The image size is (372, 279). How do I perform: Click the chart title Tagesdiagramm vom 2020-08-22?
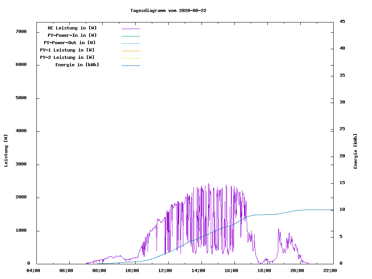pyautogui.click(x=168, y=10)
